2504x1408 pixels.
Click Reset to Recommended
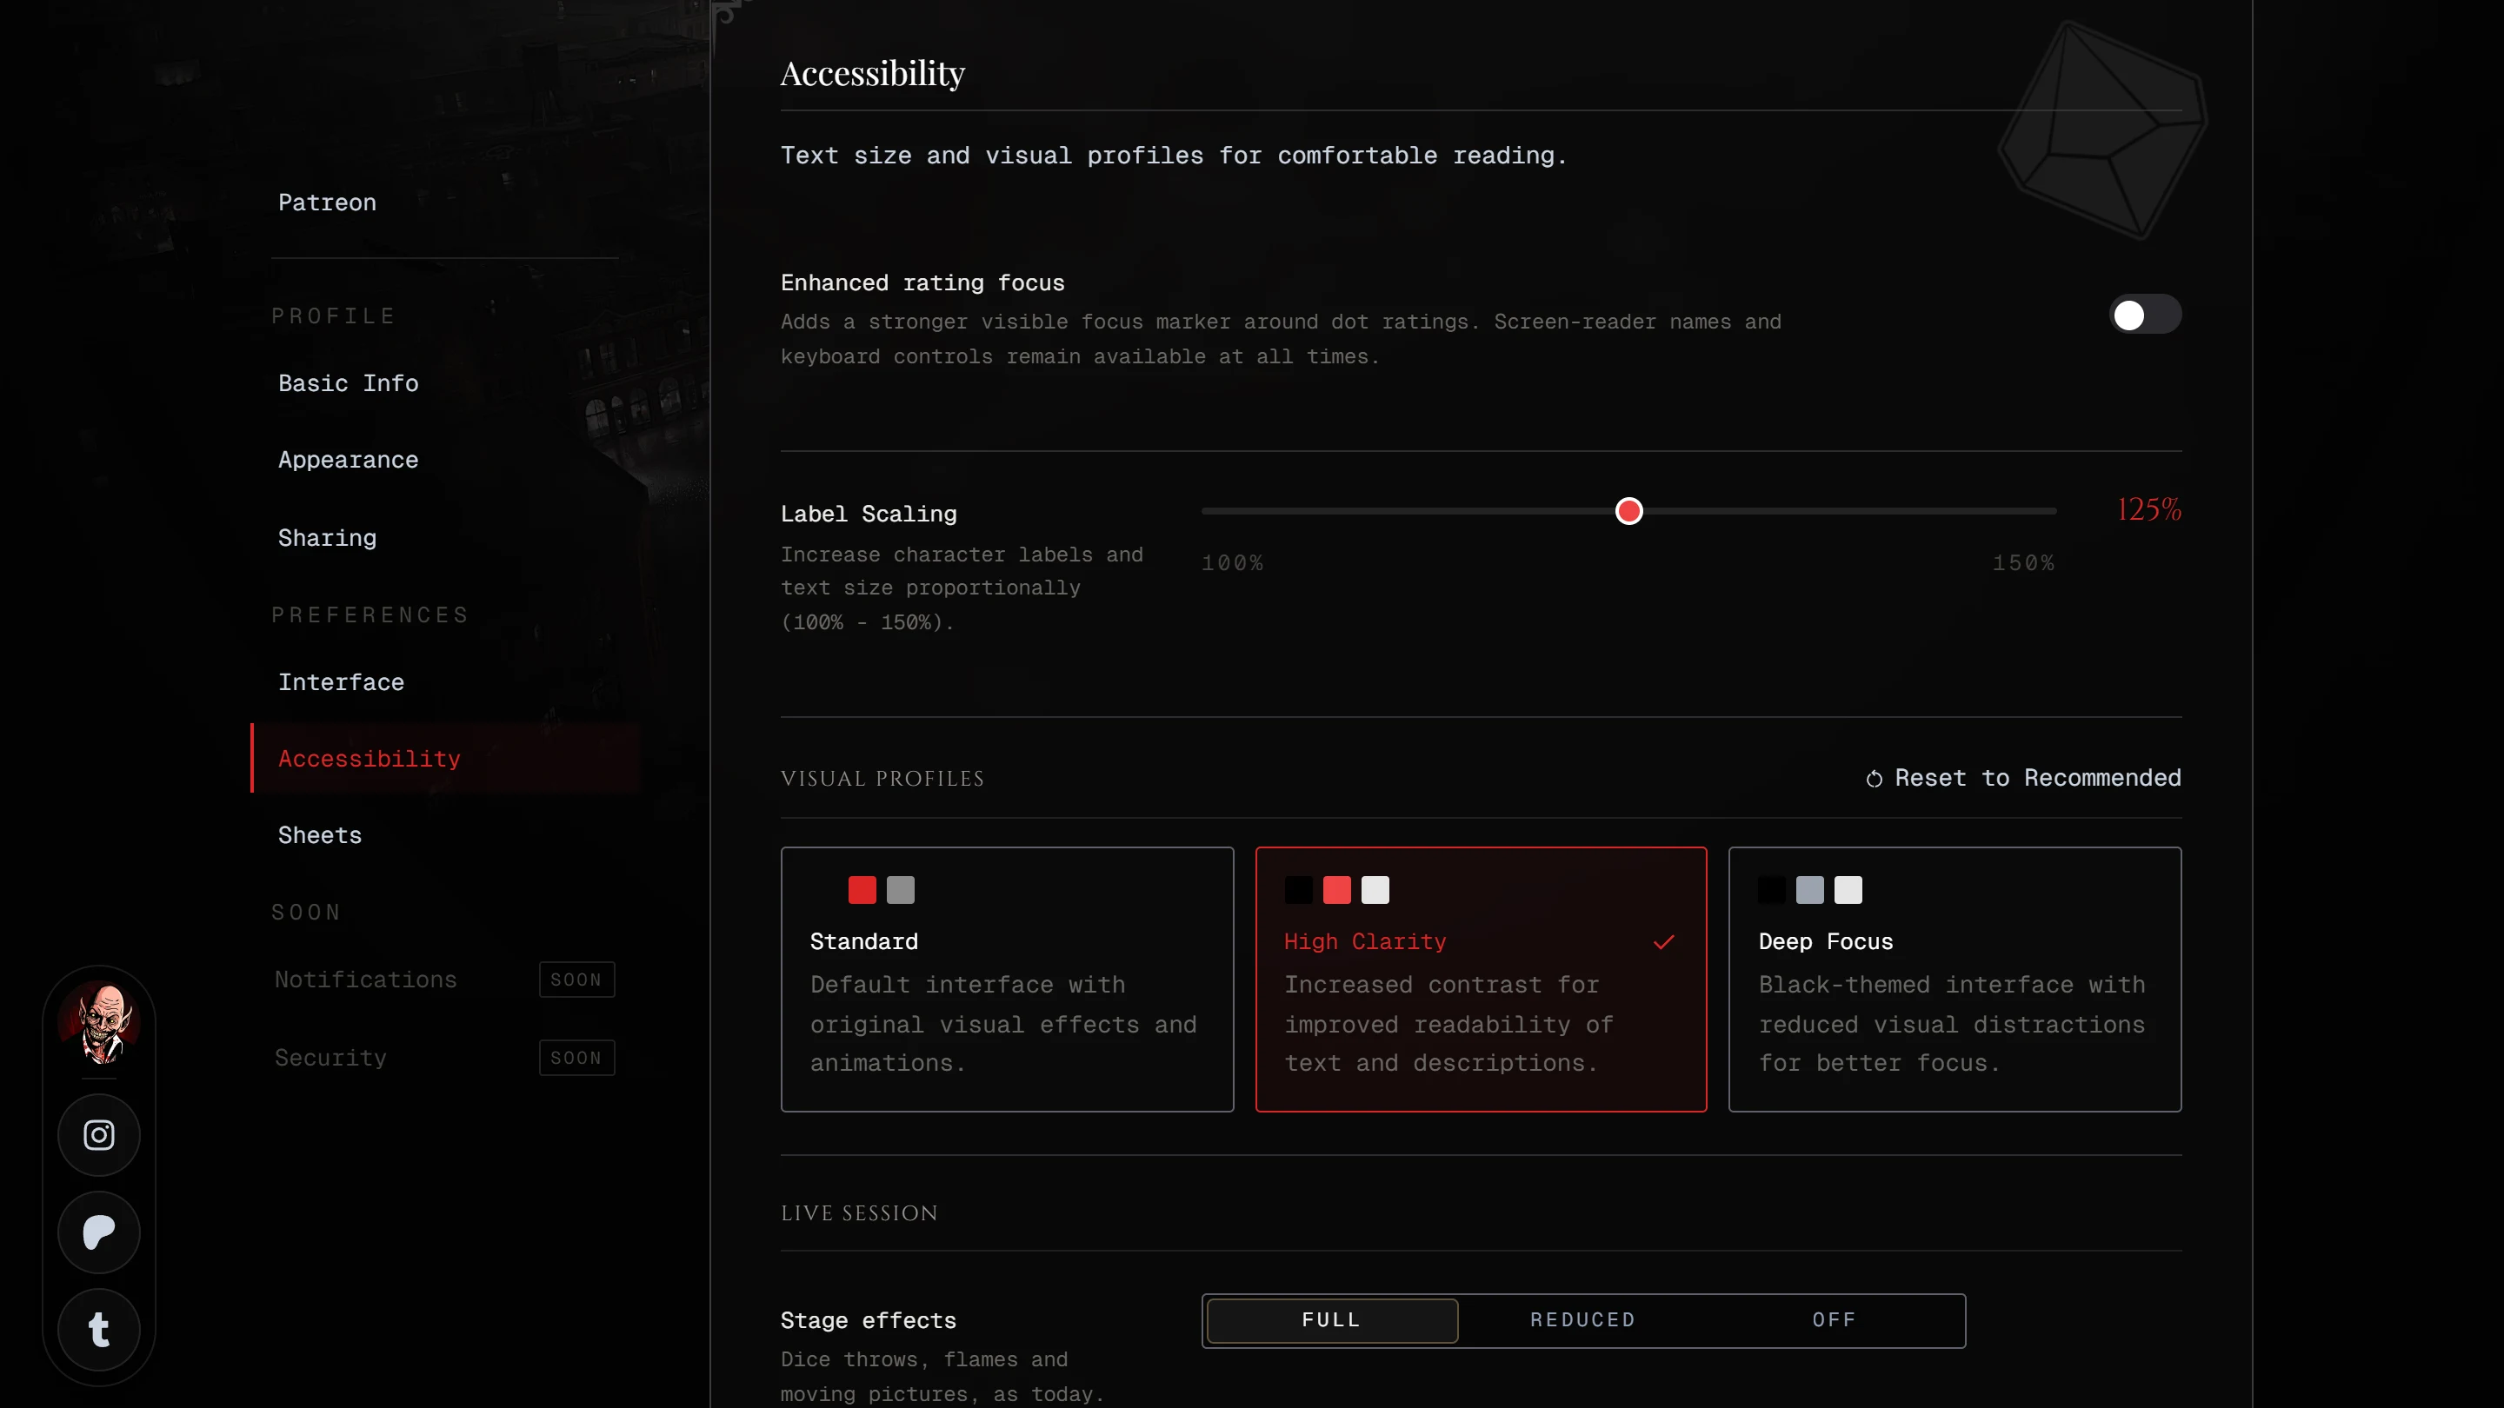point(2023,779)
